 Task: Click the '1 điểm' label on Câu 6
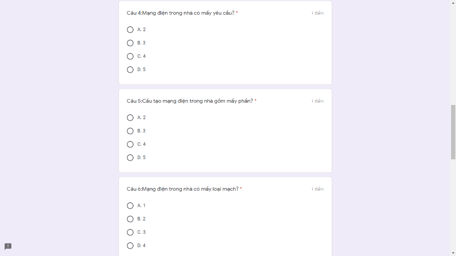point(318,189)
